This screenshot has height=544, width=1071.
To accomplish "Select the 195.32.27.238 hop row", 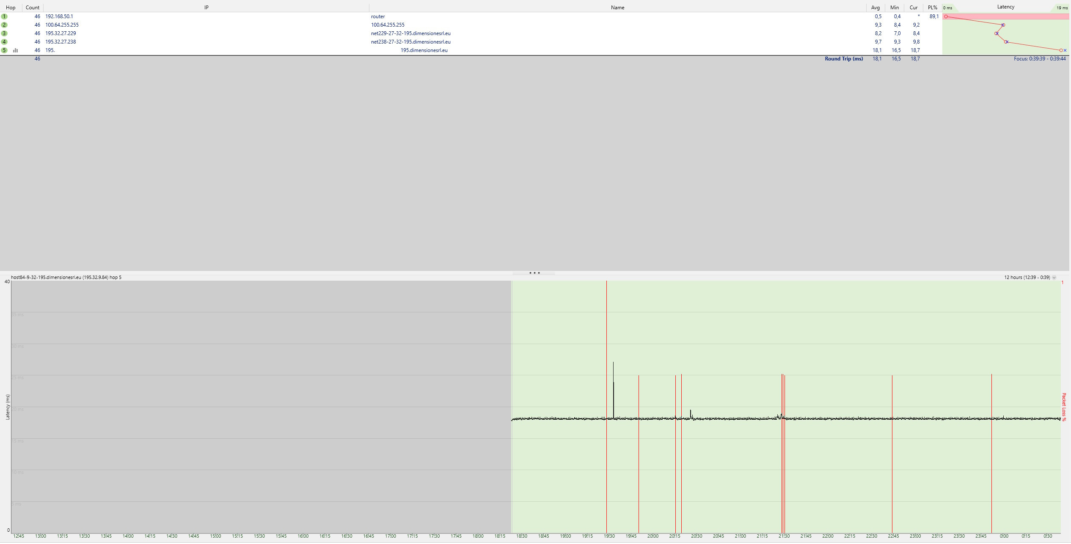I will click(x=61, y=42).
